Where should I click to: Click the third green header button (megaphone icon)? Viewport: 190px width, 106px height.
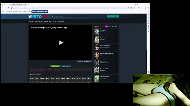coord(117,16)
